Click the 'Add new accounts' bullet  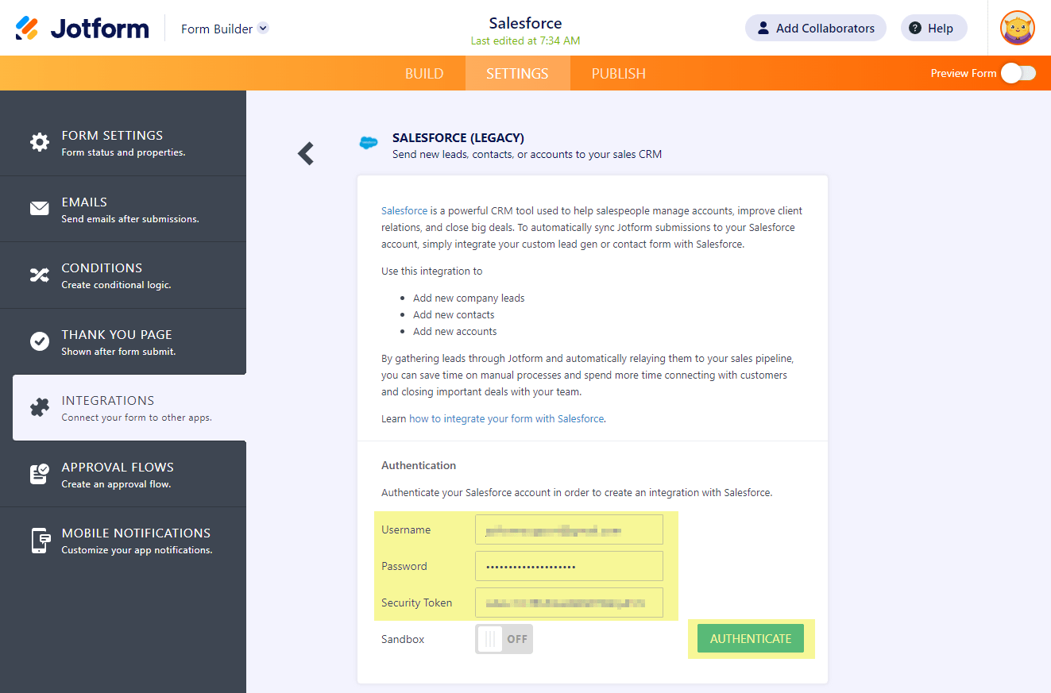point(455,332)
